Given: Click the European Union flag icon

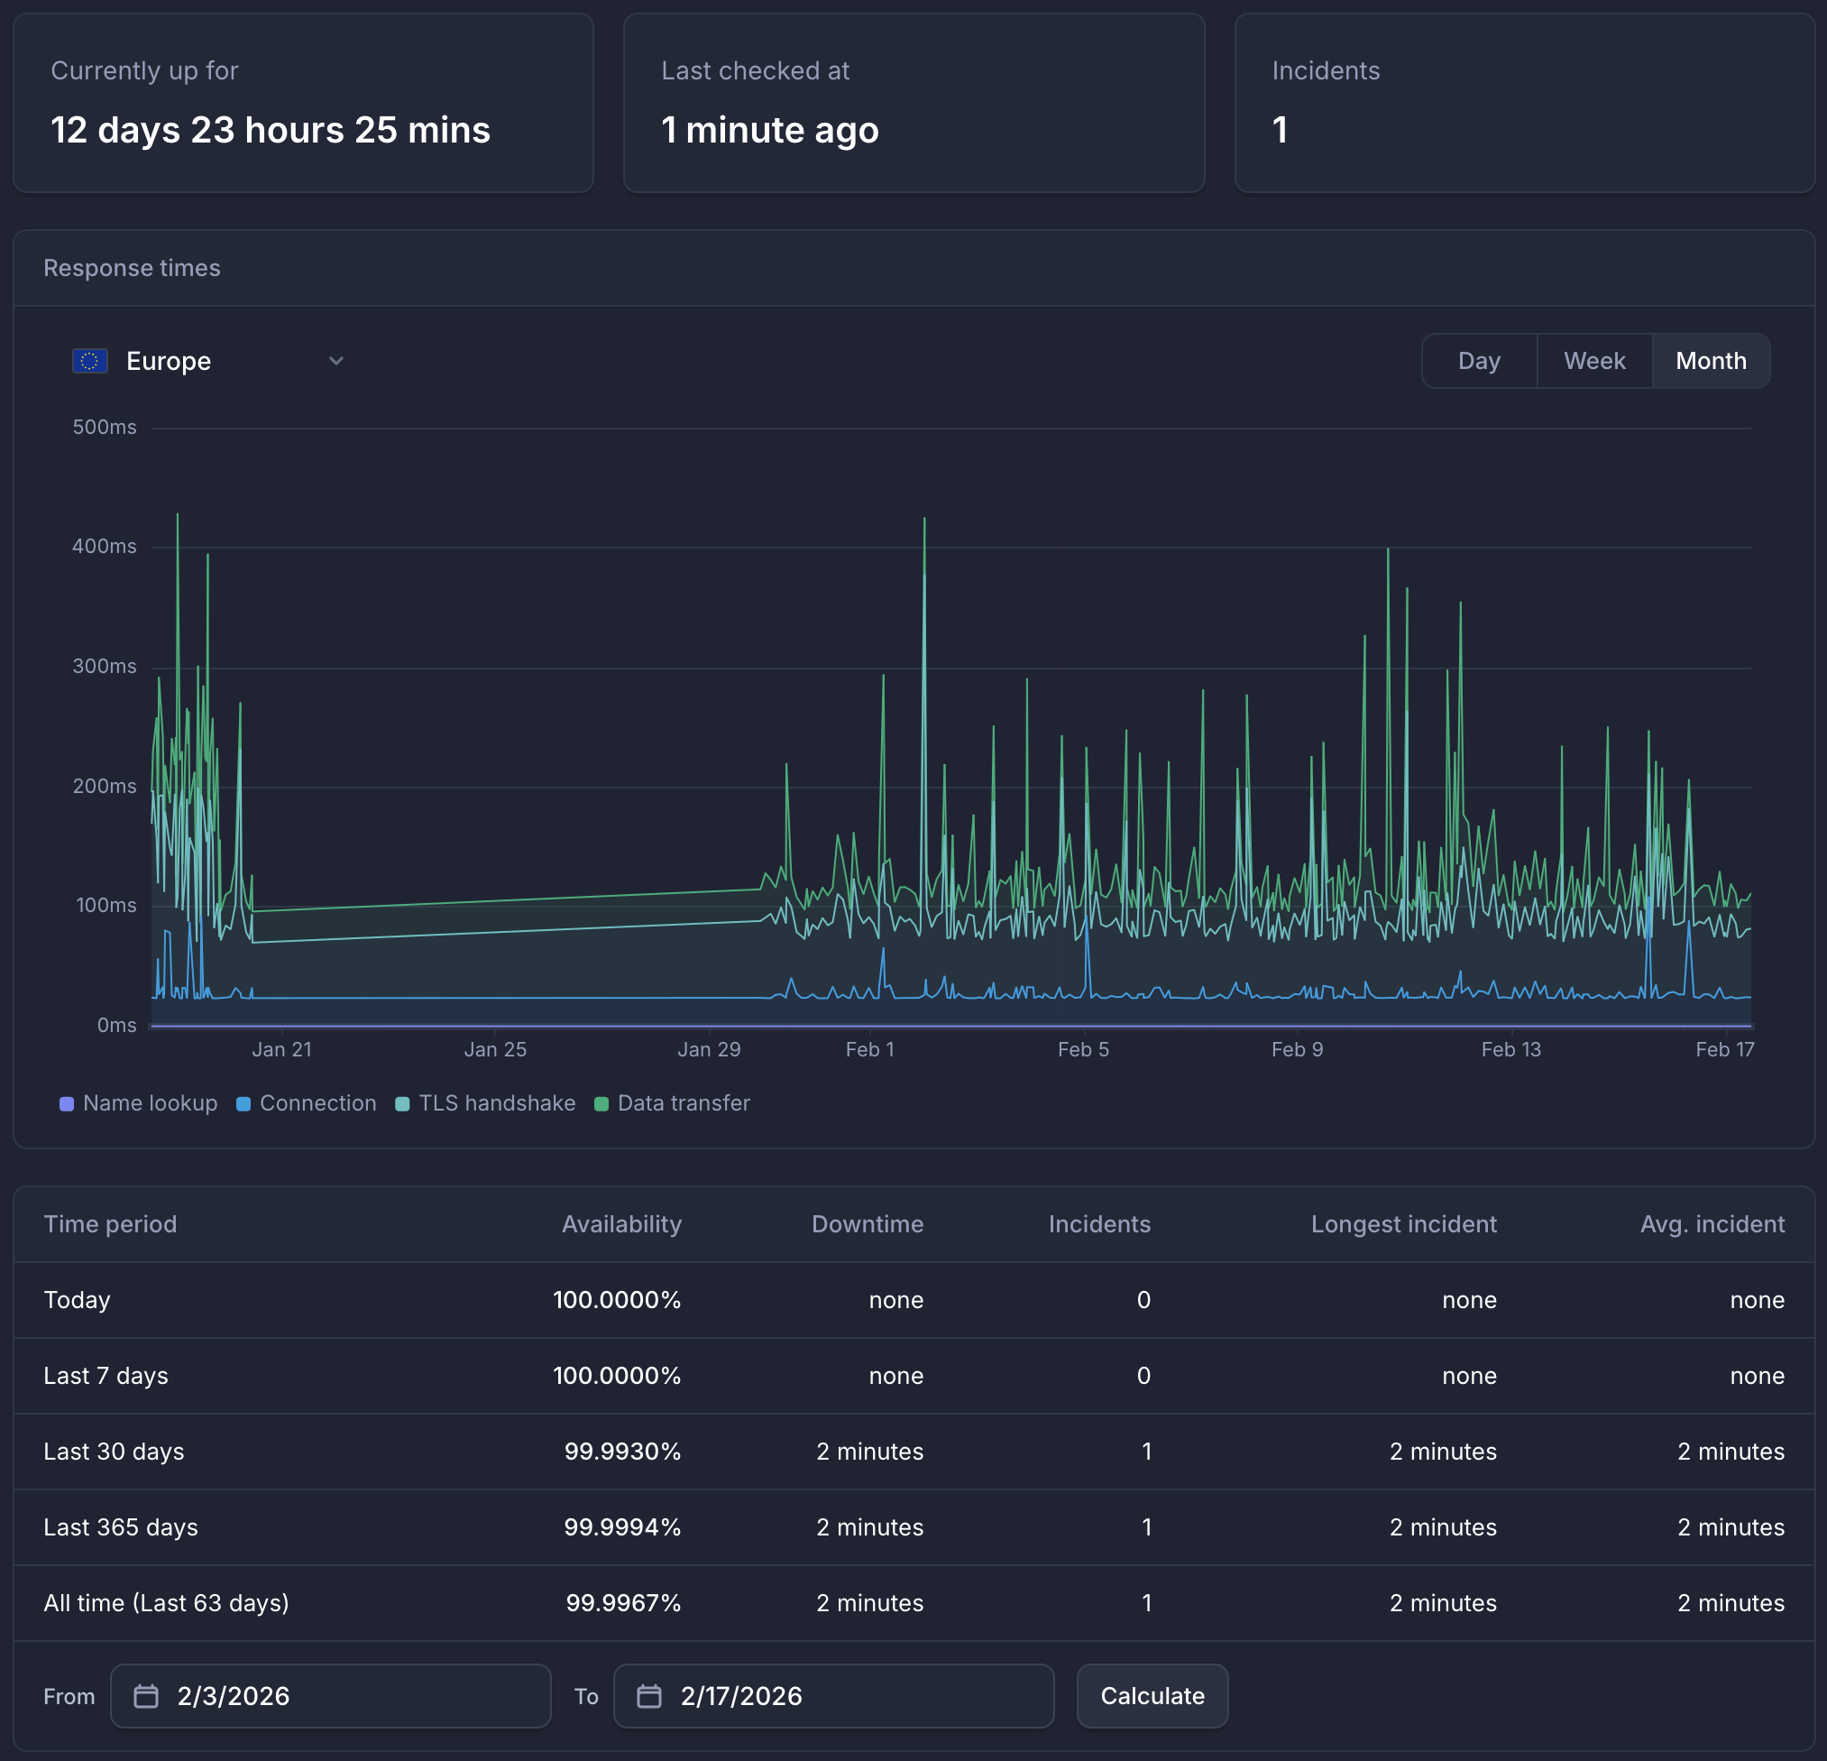Looking at the screenshot, I should [90, 361].
